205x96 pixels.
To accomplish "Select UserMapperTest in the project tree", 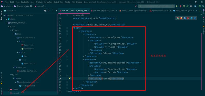I will click(27, 86).
